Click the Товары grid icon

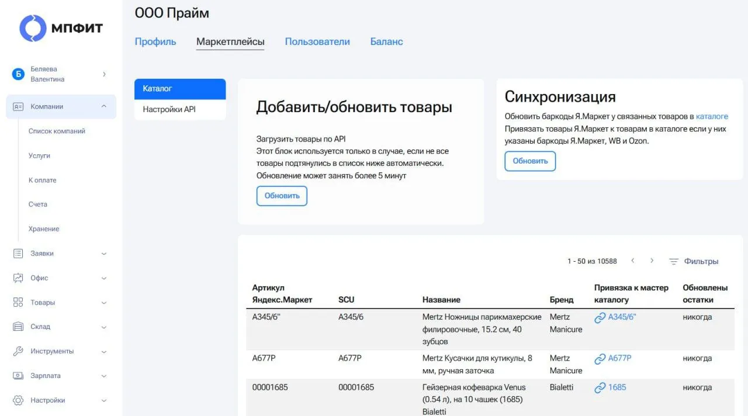point(18,303)
